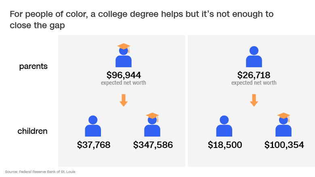Click 'expected net worth' label under $26,718

click(254, 83)
